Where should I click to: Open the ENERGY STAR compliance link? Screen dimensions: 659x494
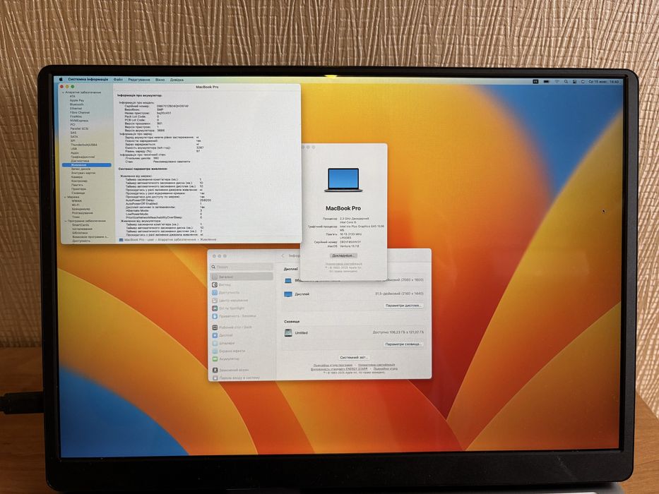(339, 369)
